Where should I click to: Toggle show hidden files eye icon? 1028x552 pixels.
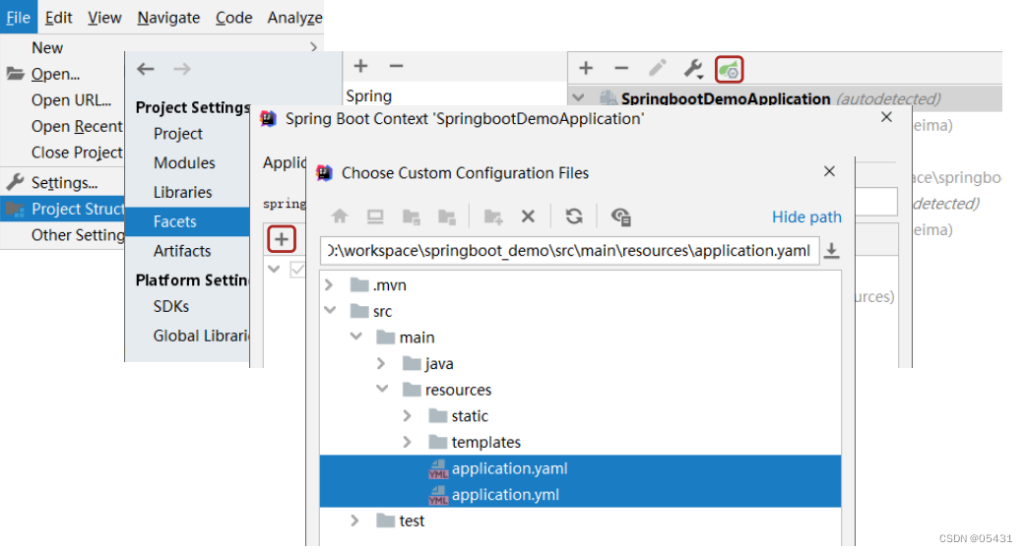tap(621, 216)
